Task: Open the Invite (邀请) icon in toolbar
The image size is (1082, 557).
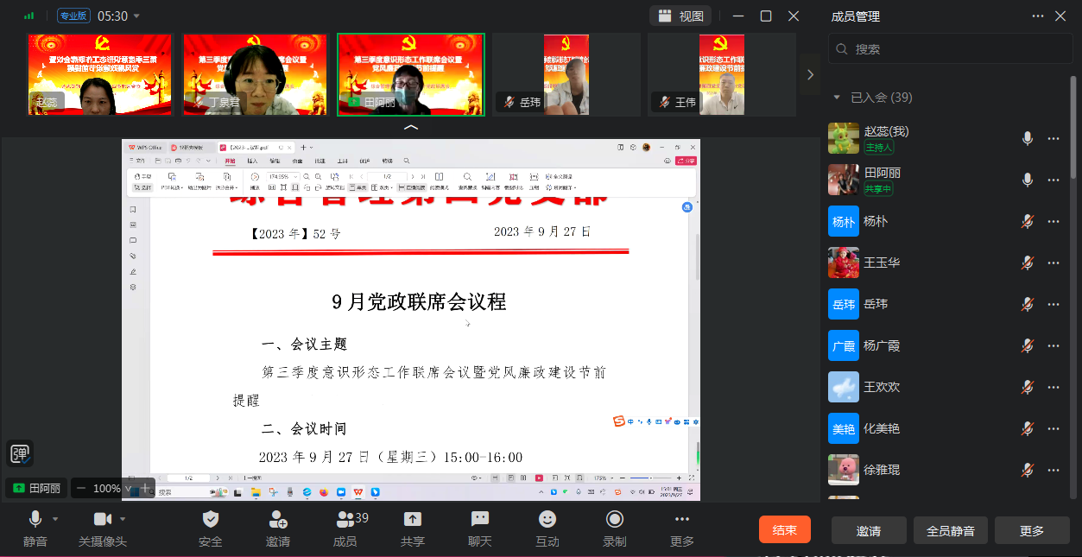Action: coord(277,520)
